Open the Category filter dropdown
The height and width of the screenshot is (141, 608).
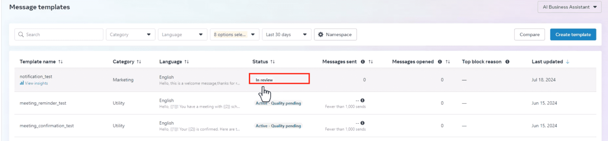coord(130,34)
